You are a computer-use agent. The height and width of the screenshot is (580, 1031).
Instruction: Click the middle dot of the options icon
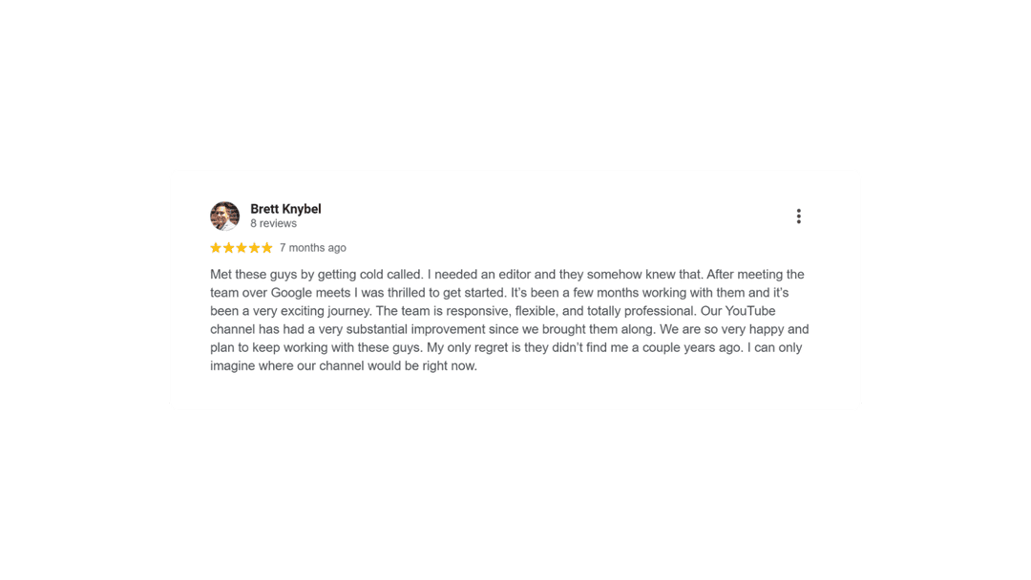coord(799,216)
